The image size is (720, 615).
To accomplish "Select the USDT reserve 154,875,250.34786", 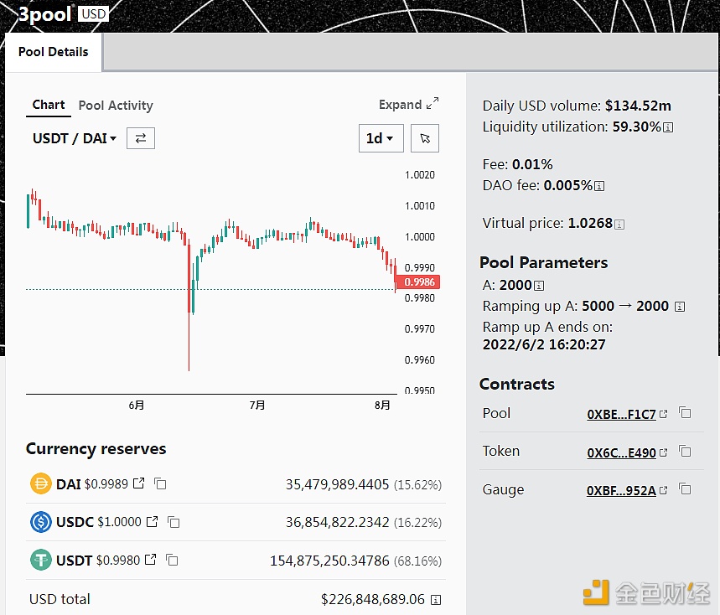I will point(329,561).
